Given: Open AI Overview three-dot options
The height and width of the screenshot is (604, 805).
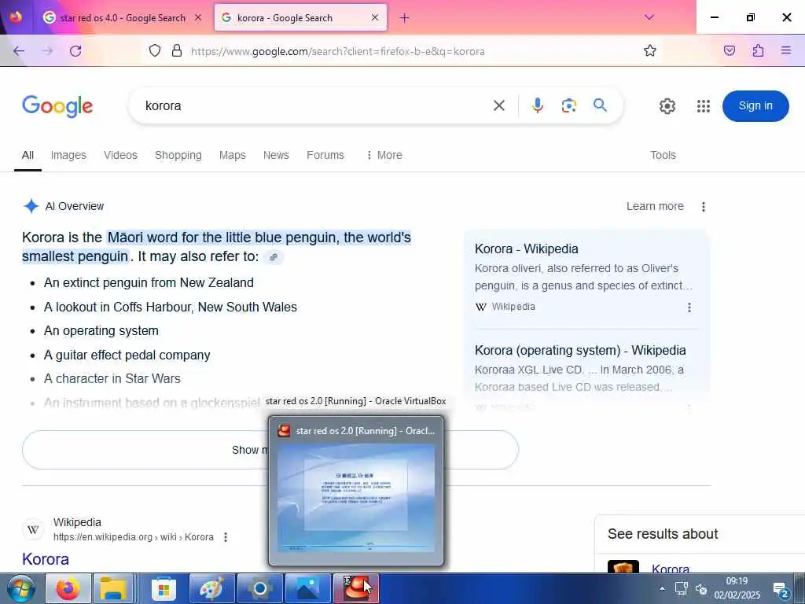Looking at the screenshot, I should pos(704,207).
